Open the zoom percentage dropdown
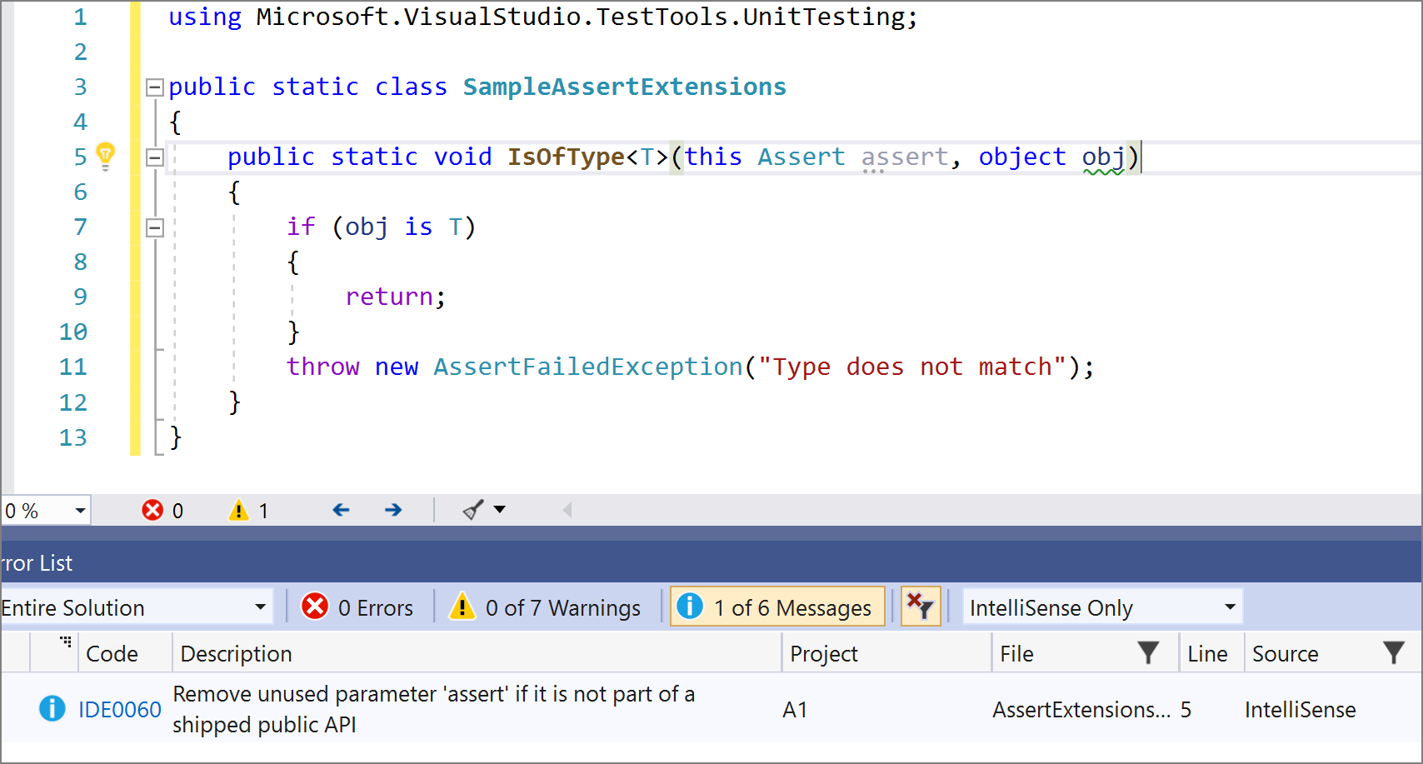The width and height of the screenshot is (1423, 764). click(80, 511)
